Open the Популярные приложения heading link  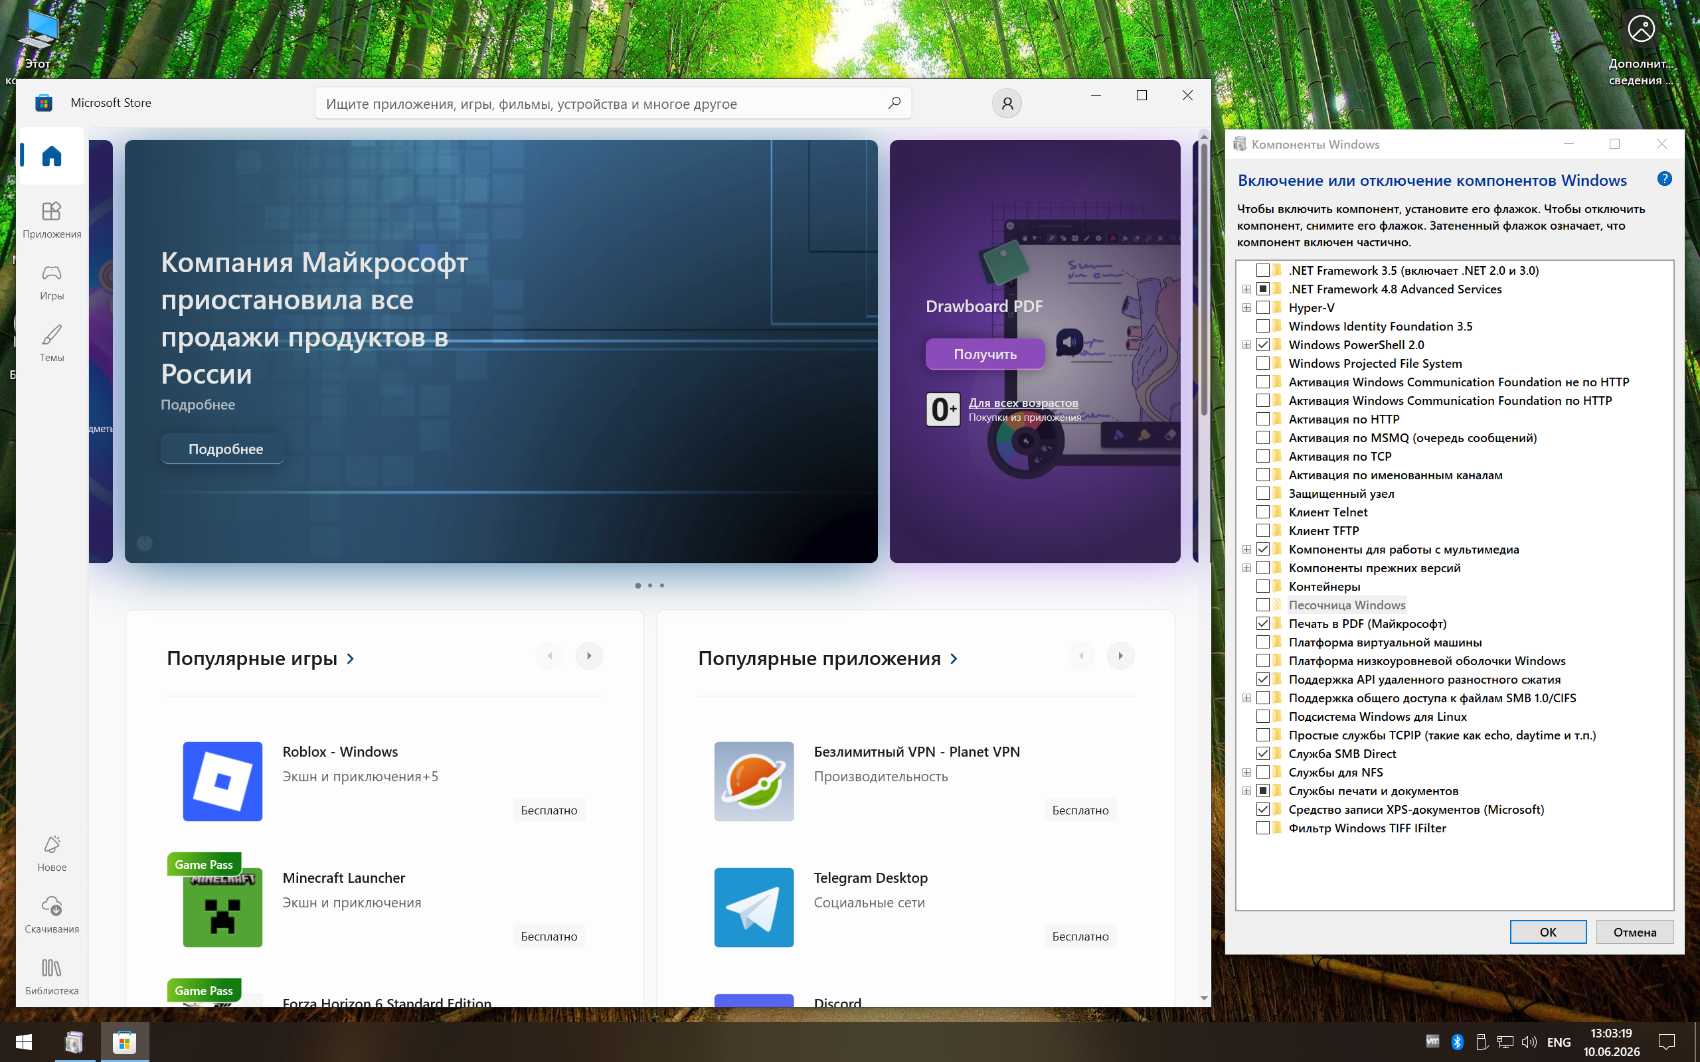[828, 659]
